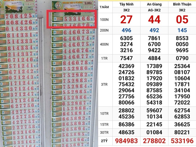
Task: Click the 30TR result 01084
Action: (154, 133)
